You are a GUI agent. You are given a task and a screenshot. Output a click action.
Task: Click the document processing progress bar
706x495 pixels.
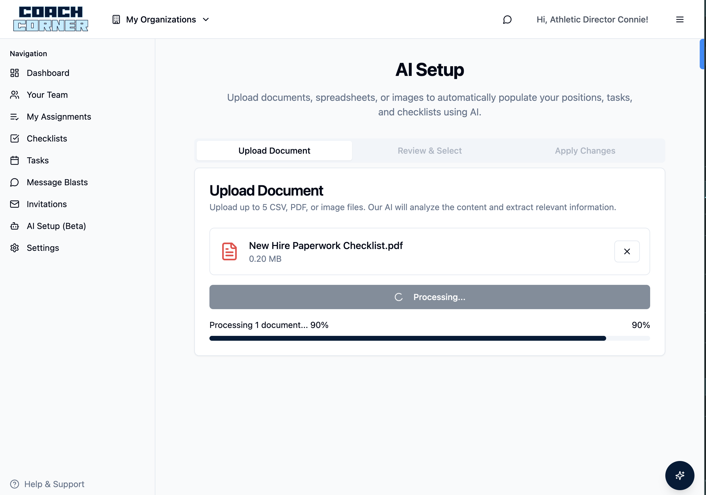click(429, 338)
